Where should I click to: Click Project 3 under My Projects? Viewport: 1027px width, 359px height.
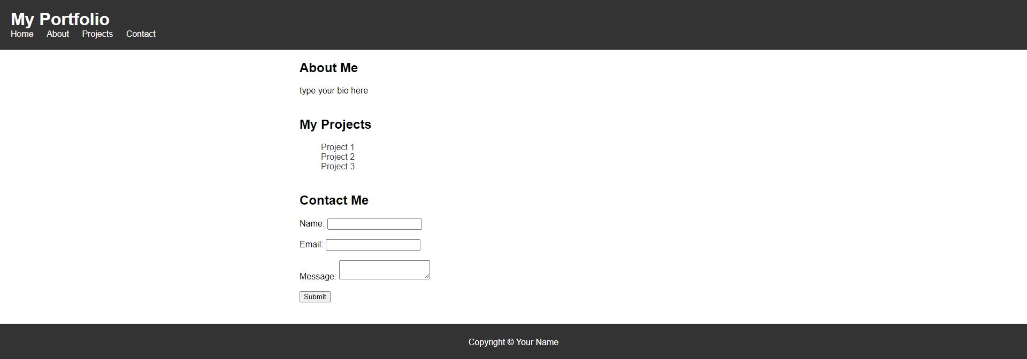(x=338, y=166)
